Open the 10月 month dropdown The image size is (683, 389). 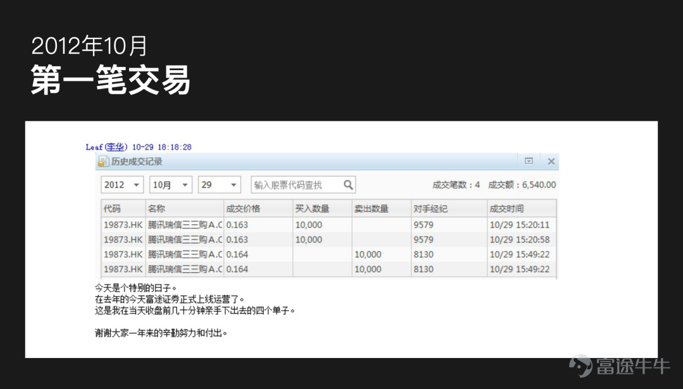tap(171, 185)
